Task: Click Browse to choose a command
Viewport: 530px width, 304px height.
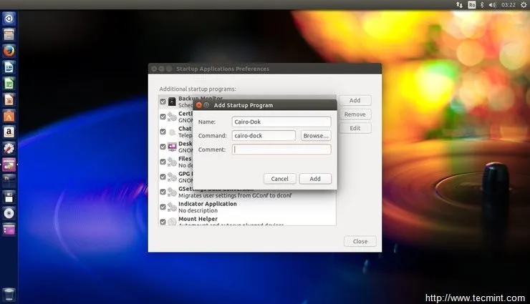Action: (315, 135)
